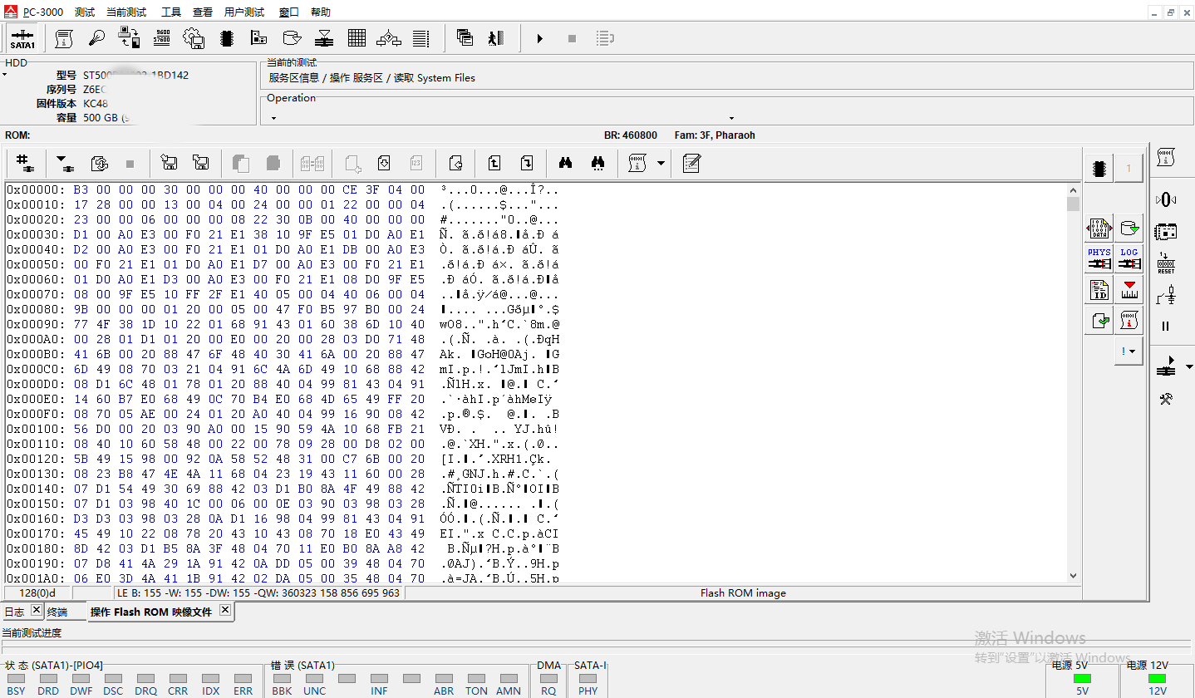The image size is (1195, 698).
Task: Click the RESET icon on right sidebar
Action: click(1166, 263)
